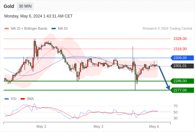The width and height of the screenshot is (195, 132).
Task: Click the red 9MA legend swatch
Action: pos(22,99)
